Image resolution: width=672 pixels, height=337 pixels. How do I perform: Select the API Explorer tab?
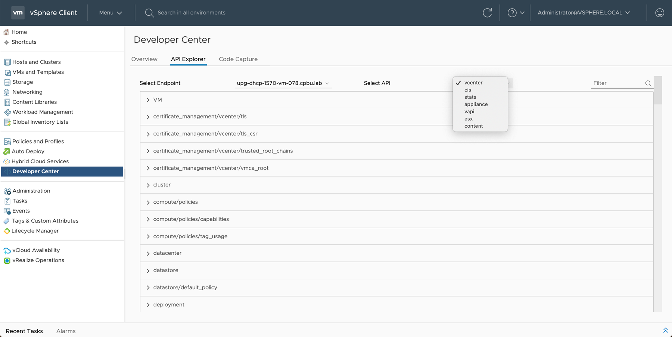click(x=188, y=59)
